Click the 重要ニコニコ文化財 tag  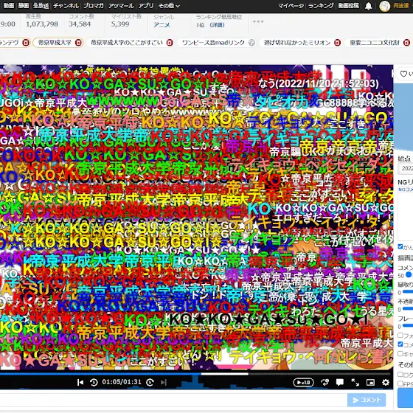375,43
